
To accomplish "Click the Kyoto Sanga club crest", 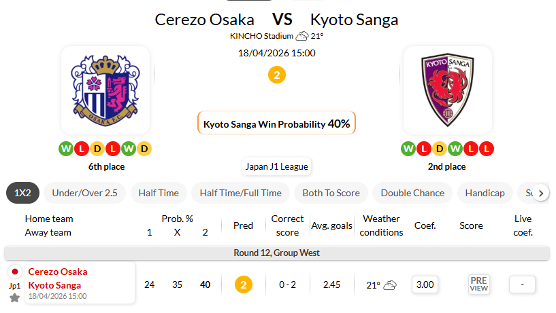I will 447,90.
